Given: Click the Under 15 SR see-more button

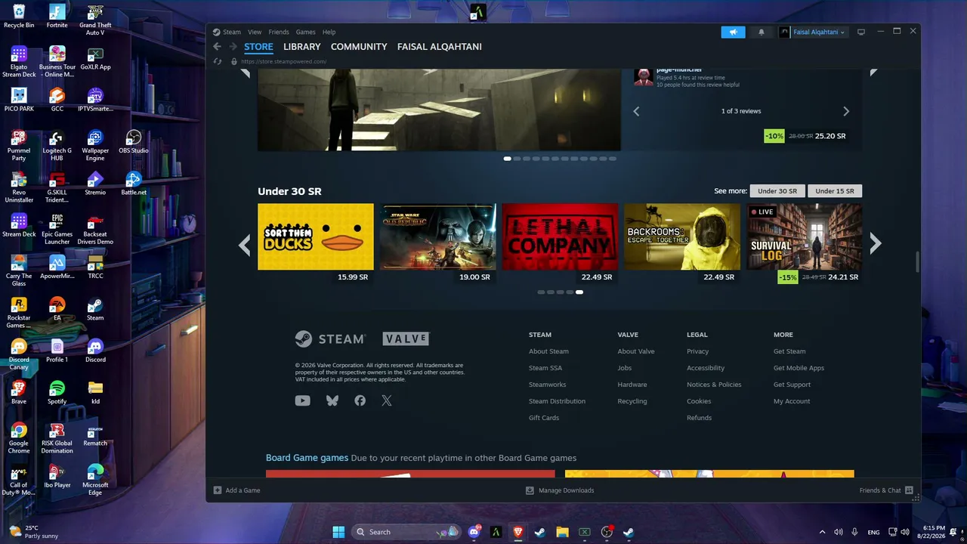Looking at the screenshot, I should click(x=835, y=191).
